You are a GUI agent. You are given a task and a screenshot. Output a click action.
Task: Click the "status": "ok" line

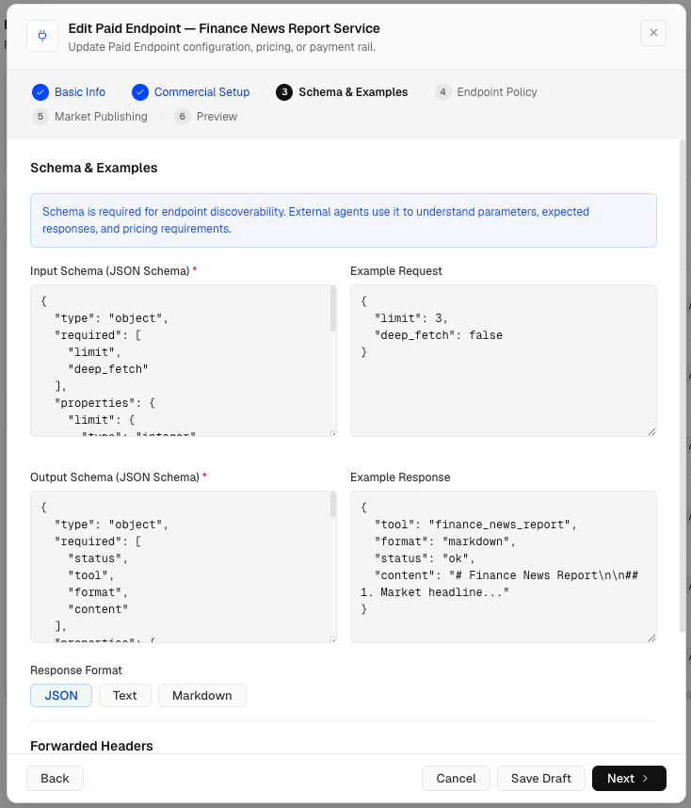(x=424, y=558)
